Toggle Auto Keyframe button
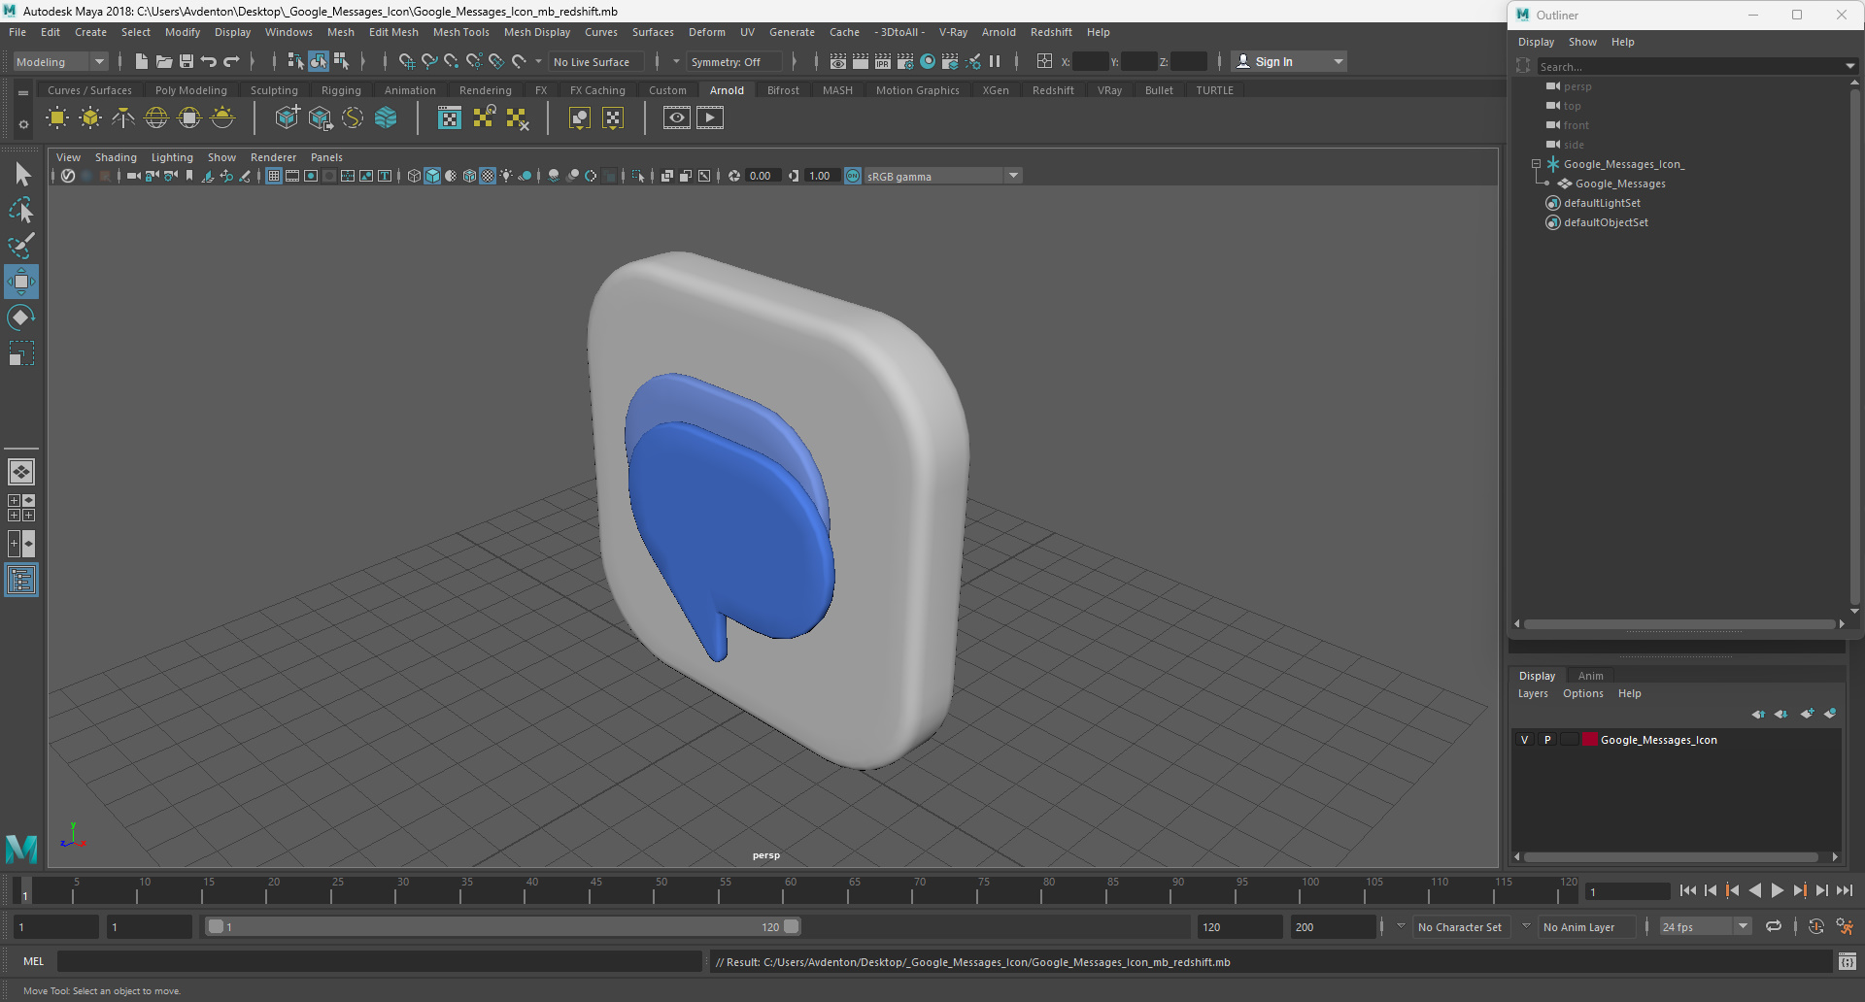 point(1815,927)
